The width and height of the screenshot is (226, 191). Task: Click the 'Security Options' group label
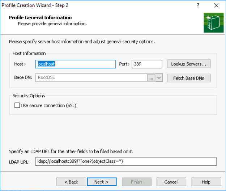coord(29,96)
